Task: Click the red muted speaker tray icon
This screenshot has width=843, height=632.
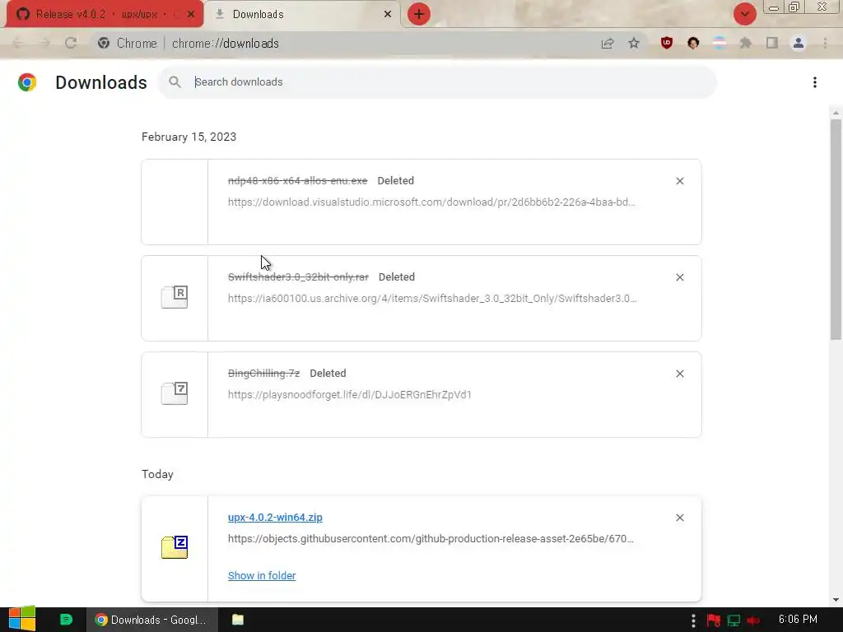Action: (x=753, y=620)
